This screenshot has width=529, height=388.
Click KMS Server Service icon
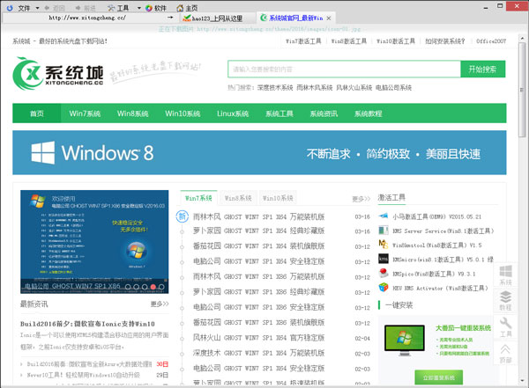[x=384, y=231]
